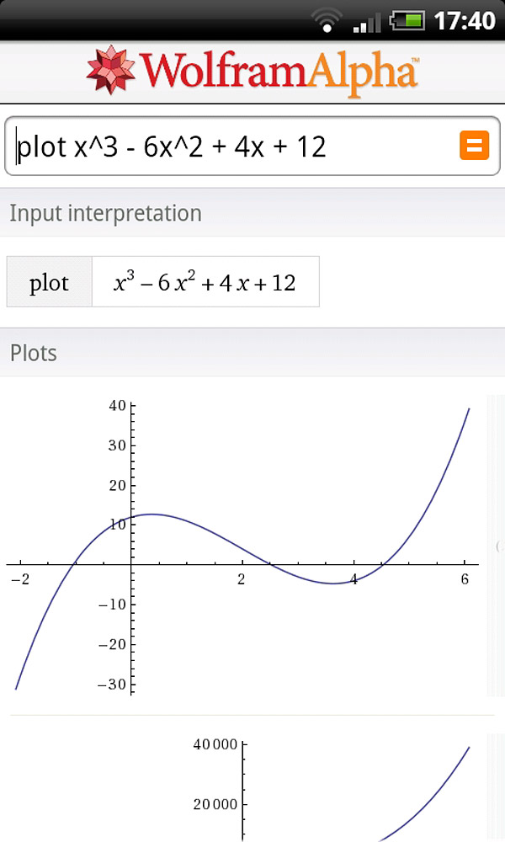This screenshot has height=842, width=505.
Task: Tap the 'plot' cell in interpretation table
Action: pyautogui.click(x=49, y=283)
